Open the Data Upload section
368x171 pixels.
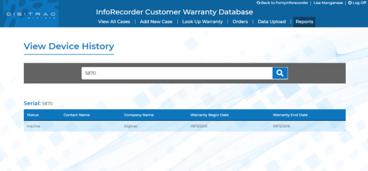tap(272, 22)
